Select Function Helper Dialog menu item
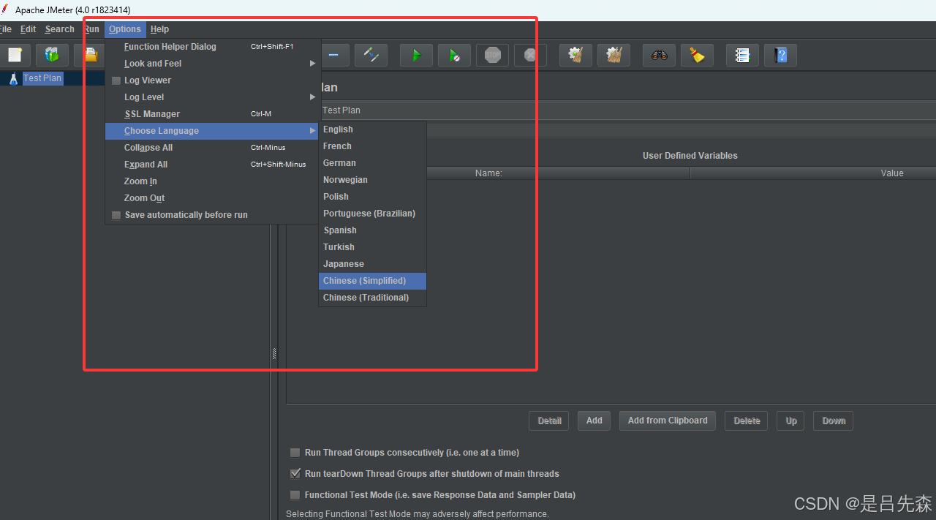The height and width of the screenshot is (520, 936). 212,47
